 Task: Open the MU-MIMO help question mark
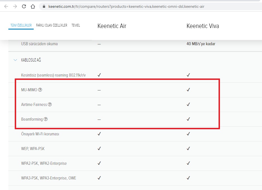click(40, 90)
